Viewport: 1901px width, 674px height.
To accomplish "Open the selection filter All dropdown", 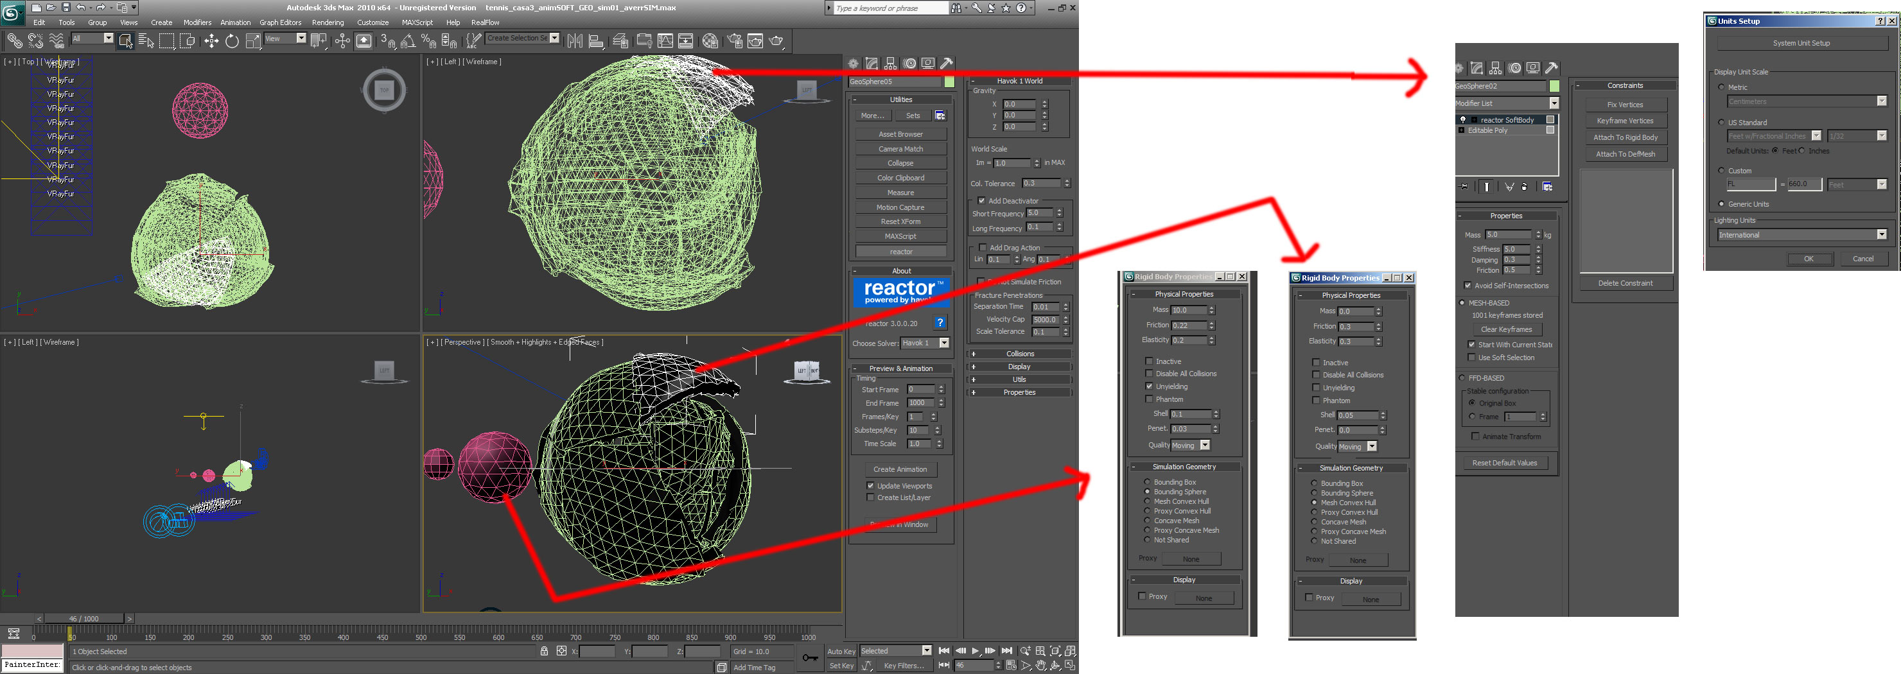I will pyautogui.click(x=92, y=39).
